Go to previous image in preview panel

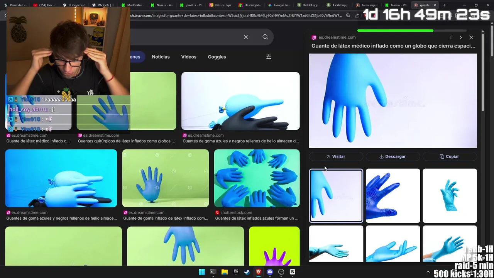450,37
